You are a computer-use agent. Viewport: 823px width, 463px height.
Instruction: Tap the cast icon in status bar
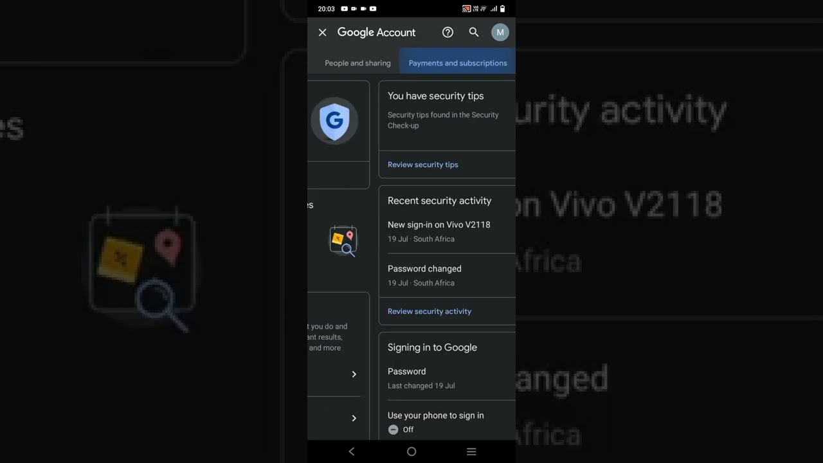[x=467, y=9]
